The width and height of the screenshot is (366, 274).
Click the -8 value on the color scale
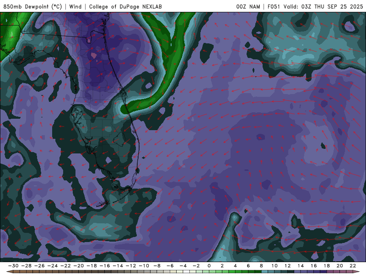[157, 266]
